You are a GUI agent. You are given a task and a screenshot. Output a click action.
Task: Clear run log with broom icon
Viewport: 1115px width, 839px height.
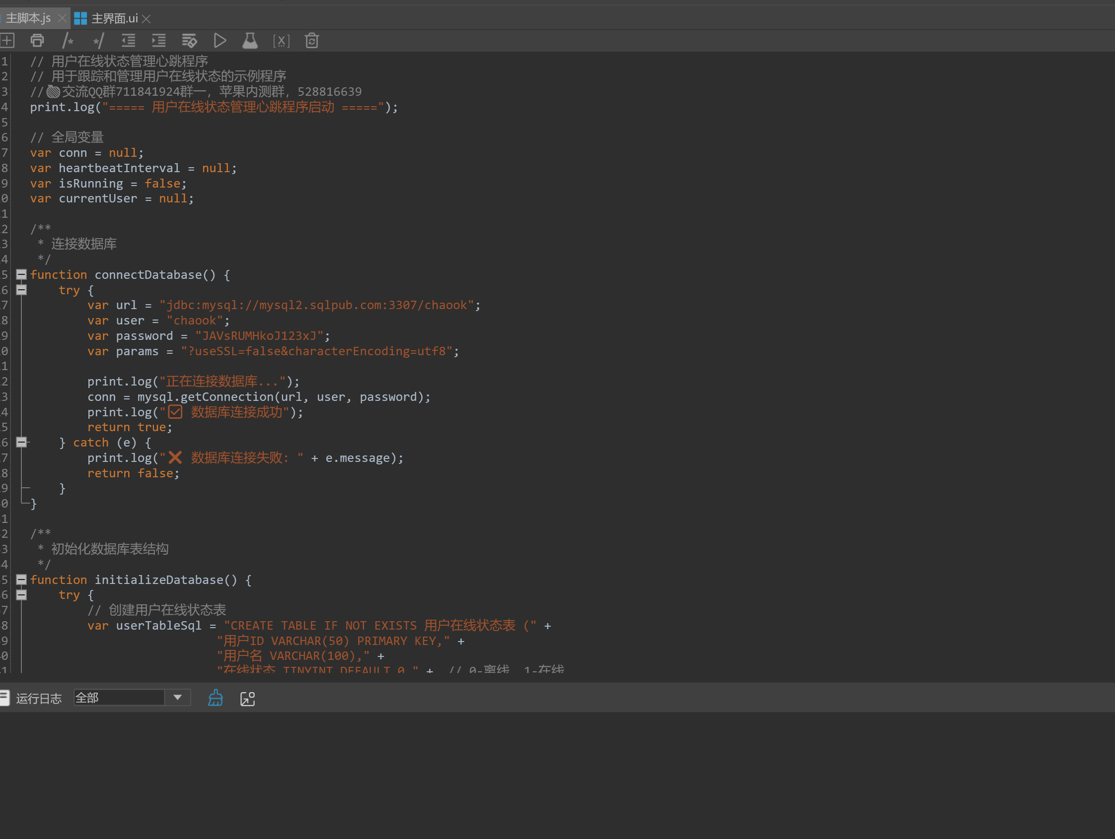pos(216,698)
